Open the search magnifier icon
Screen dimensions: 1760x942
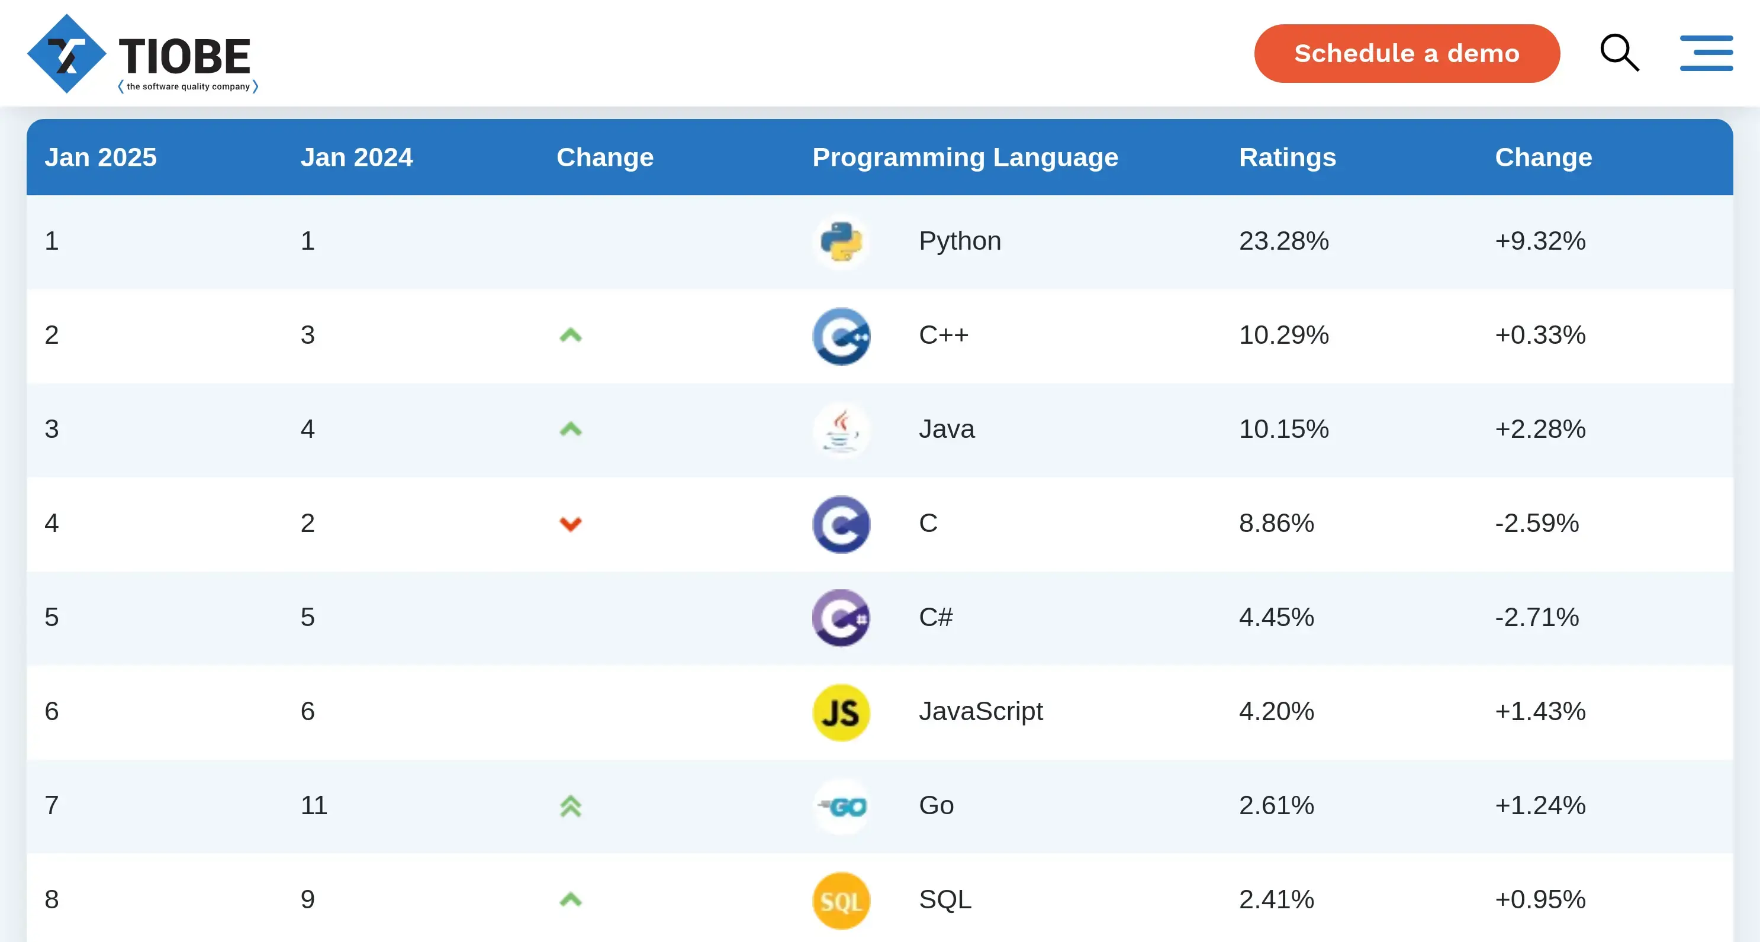(1619, 53)
